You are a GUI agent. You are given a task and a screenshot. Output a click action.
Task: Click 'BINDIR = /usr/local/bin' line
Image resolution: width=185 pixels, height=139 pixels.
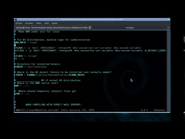click(30, 67)
